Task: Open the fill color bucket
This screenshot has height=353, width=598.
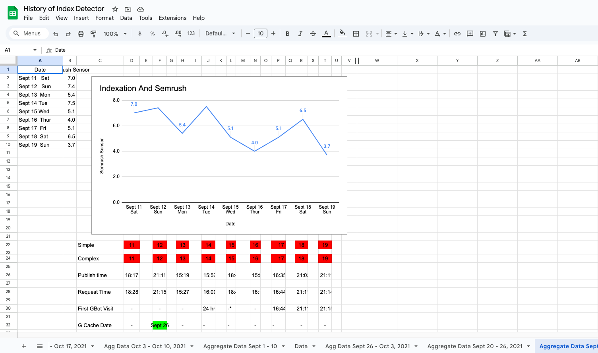Action: coord(343,34)
